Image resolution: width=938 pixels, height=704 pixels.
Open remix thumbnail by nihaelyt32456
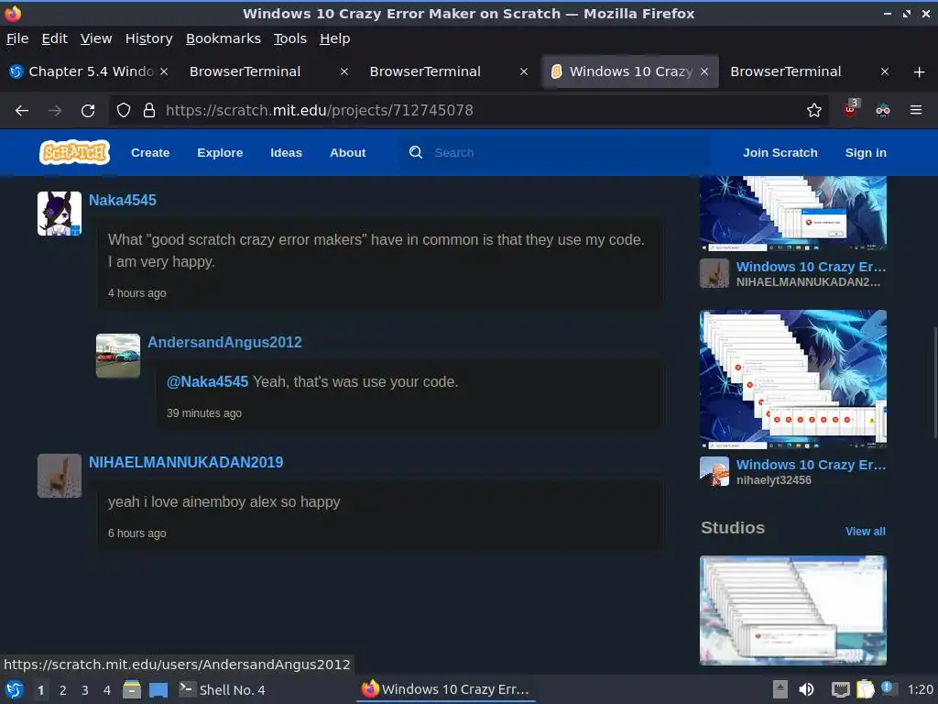tap(793, 379)
